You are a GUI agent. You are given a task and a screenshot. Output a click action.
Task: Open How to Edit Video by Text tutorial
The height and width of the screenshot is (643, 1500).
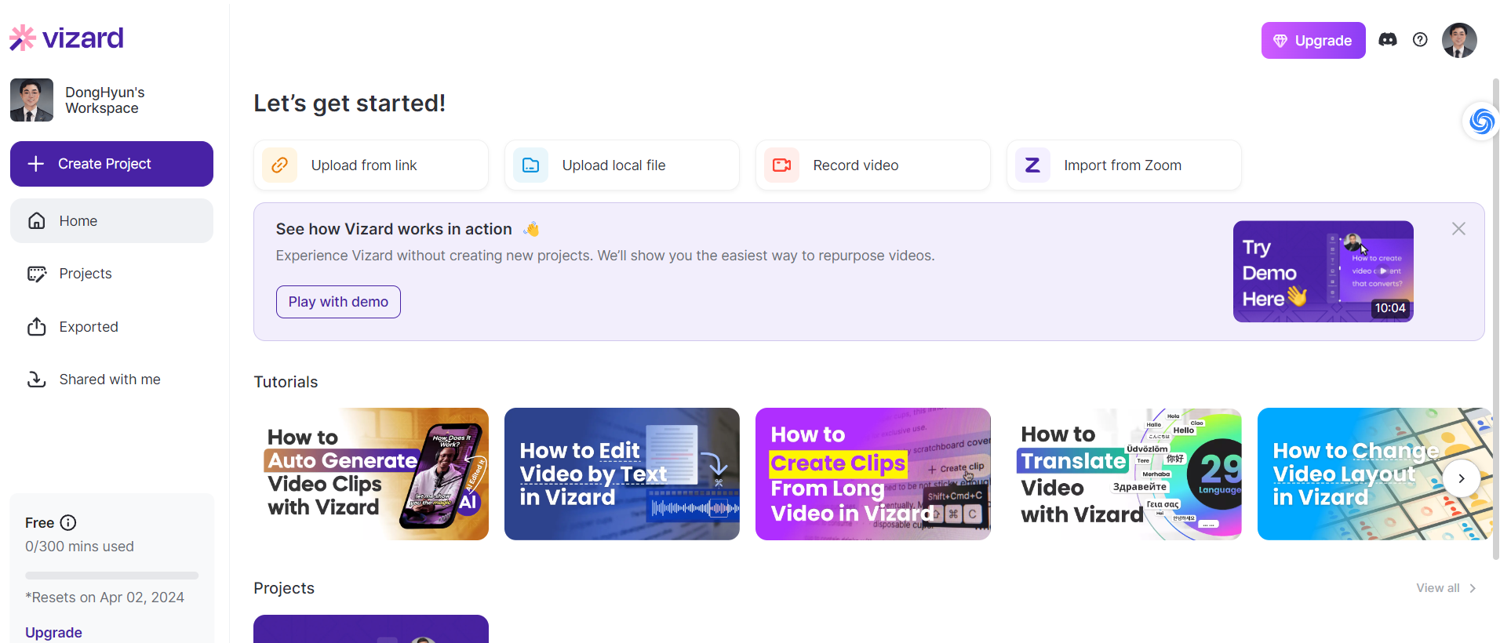[x=622, y=474]
